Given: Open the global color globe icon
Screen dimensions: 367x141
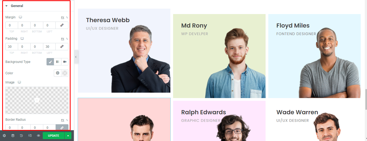Looking at the screenshot, I should click(x=58, y=73).
